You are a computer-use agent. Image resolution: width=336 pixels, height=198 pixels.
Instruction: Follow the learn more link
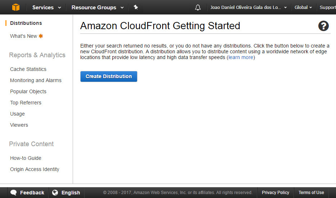point(241,57)
